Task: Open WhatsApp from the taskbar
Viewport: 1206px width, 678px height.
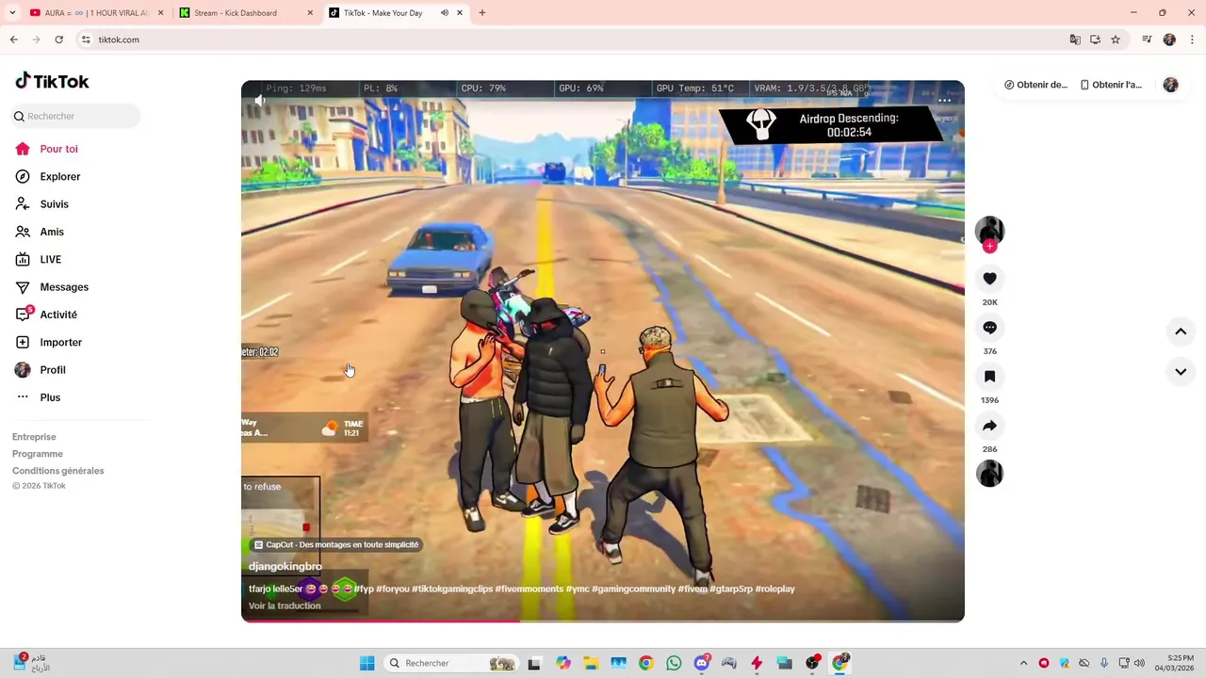Action: click(674, 663)
